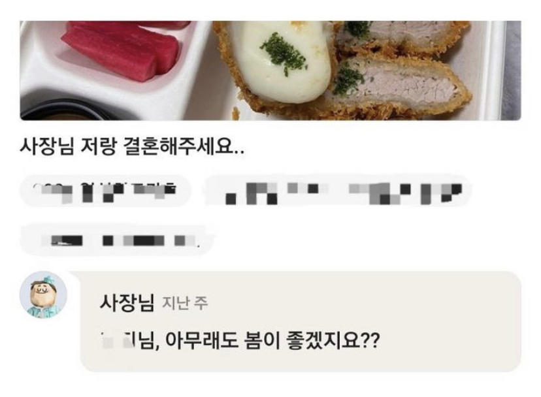This screenshot has width=541, height=397.
Task: Select the first pixelated menu tag chip
Action: point(105,191)
